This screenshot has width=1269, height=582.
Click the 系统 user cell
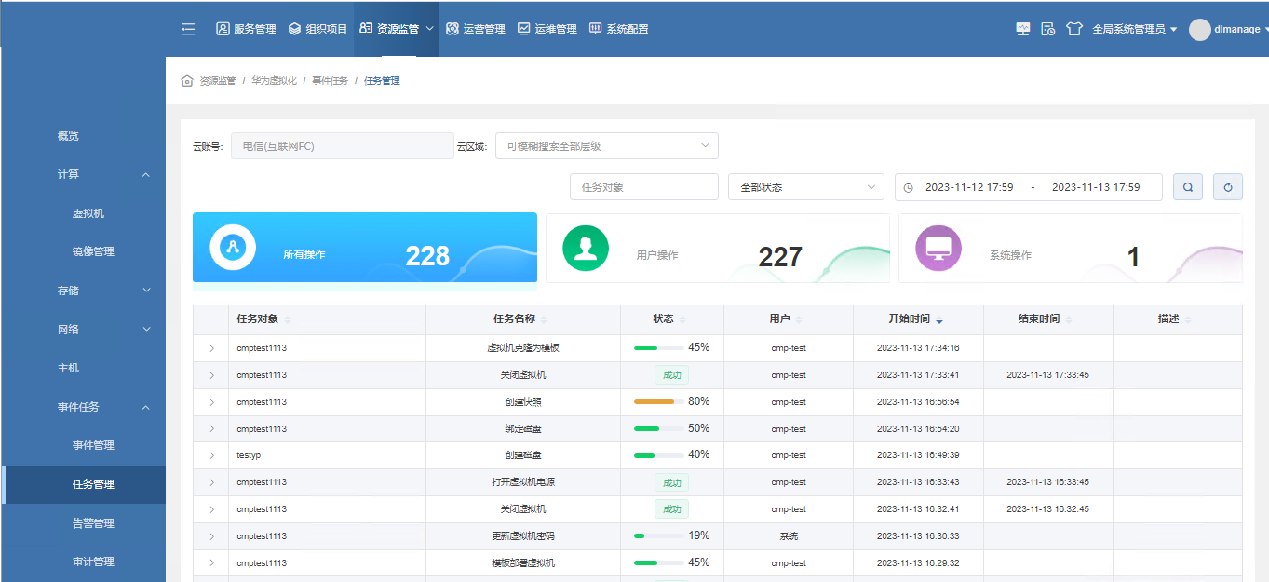click(x=789, y=536)
